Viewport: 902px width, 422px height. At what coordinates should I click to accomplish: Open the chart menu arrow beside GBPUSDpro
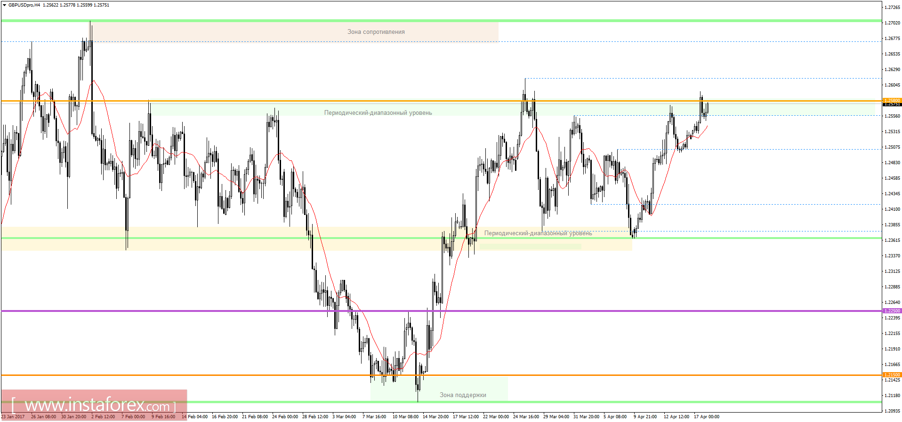[5, 5]
